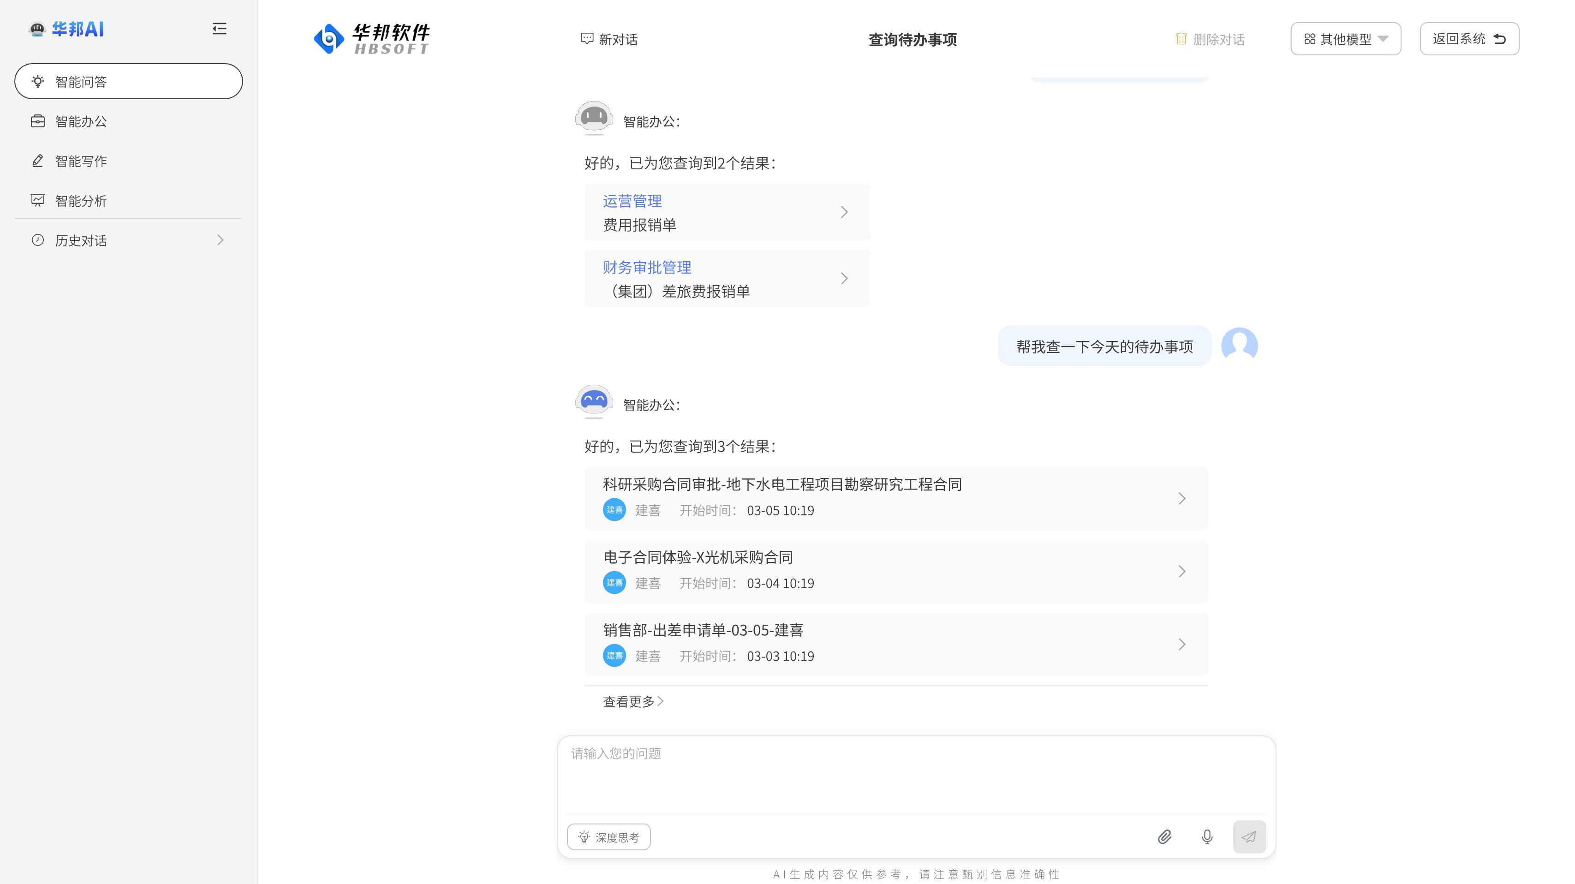Start voice input with microphone icon

(x=1207, y=837)
